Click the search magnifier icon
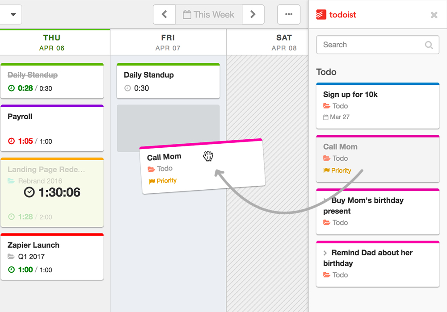This screenshot has height=312, width=447. [x=429, y=45]
